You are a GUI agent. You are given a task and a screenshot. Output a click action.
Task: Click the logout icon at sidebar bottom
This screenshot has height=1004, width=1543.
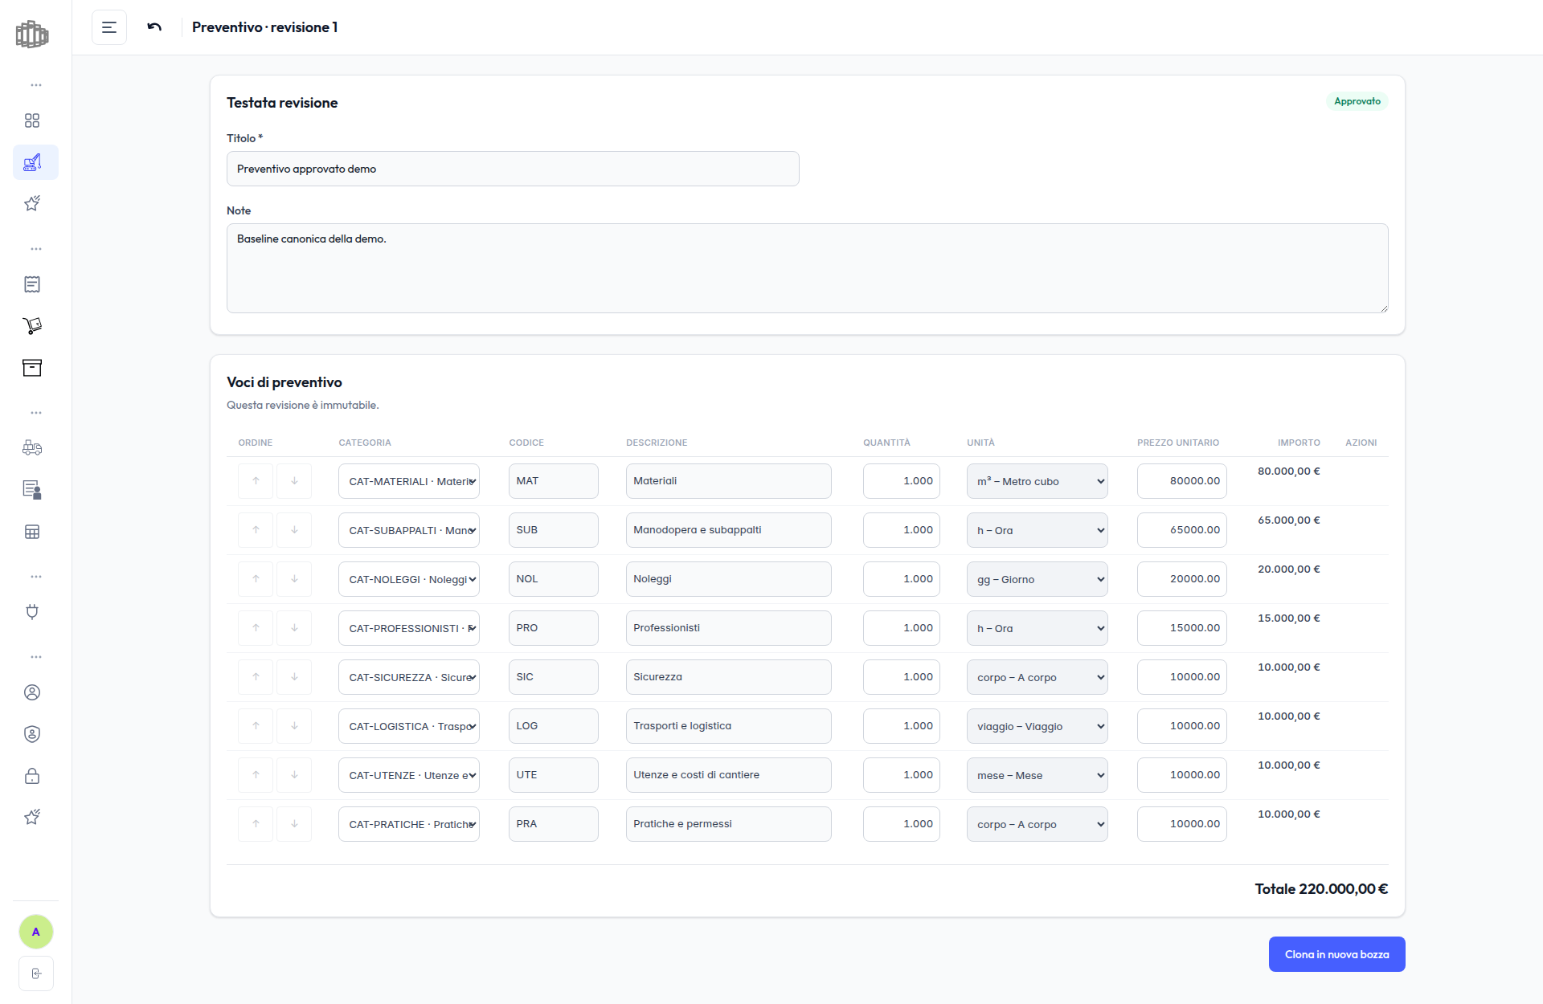35,973
